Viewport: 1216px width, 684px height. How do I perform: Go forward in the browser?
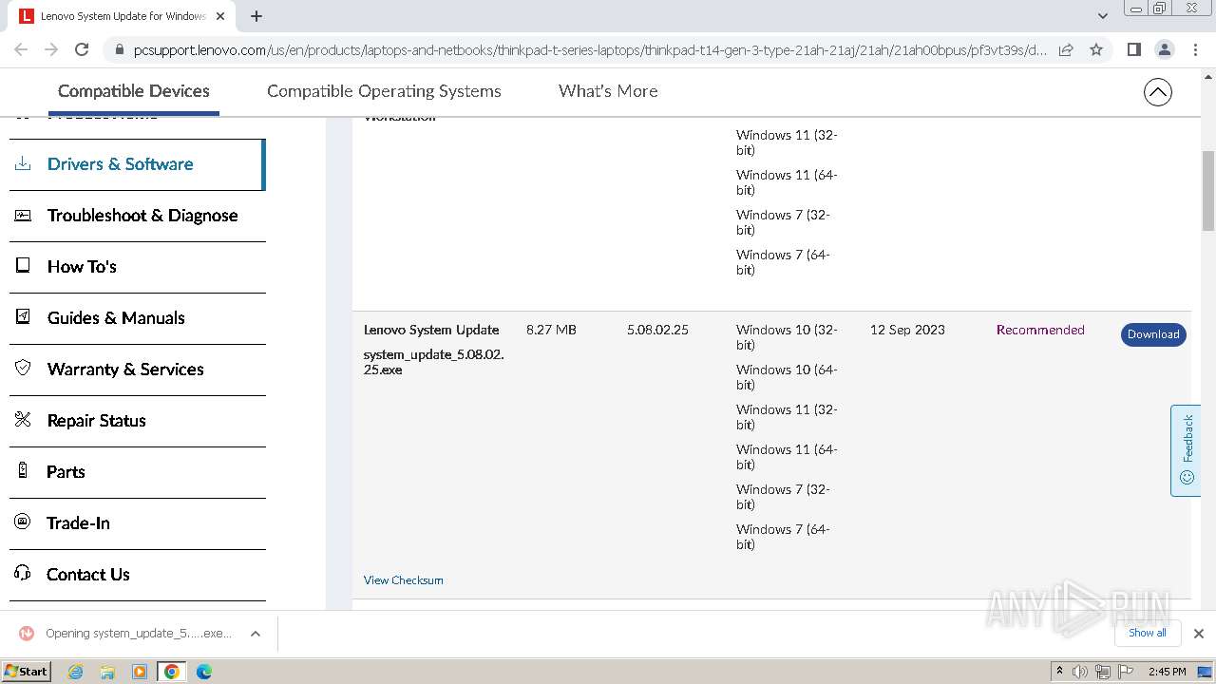tap(51, 49)
